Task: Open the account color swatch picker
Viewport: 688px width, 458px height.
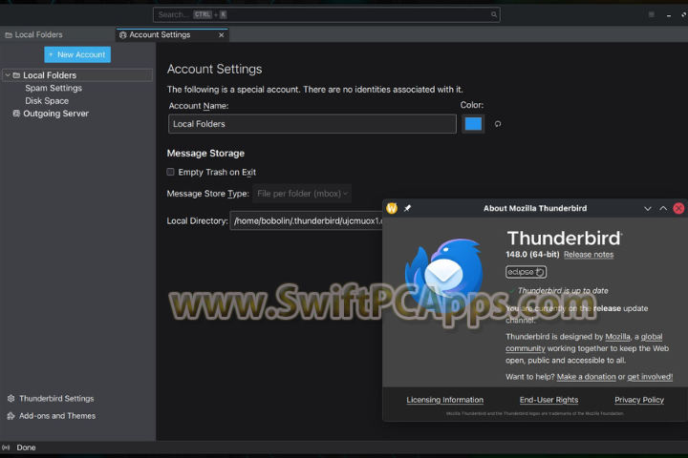Action: click(473, 124)
